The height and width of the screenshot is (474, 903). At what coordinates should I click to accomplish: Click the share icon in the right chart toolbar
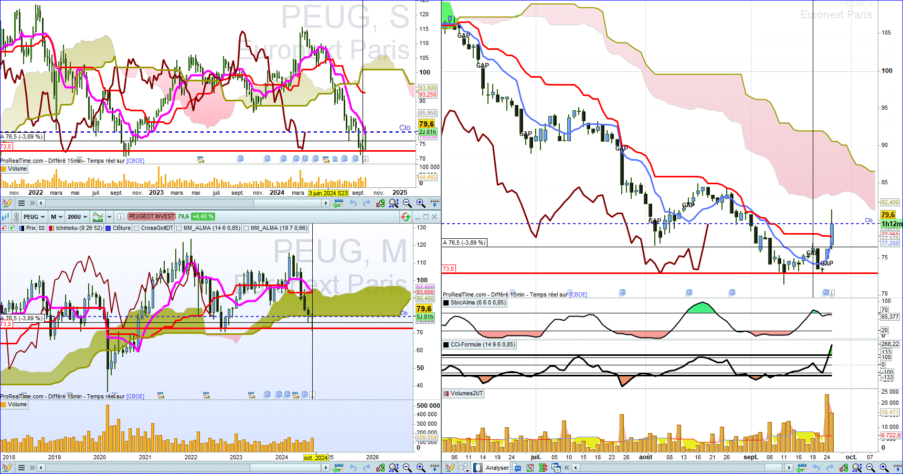[464, 467]
